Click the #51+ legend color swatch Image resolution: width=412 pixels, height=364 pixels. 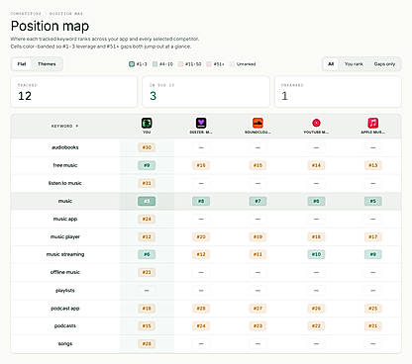click(209, 64)
